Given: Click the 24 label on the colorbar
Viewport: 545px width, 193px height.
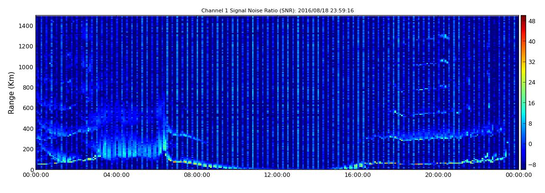Looking at the screenshot, I should click(x=532, y=83).
